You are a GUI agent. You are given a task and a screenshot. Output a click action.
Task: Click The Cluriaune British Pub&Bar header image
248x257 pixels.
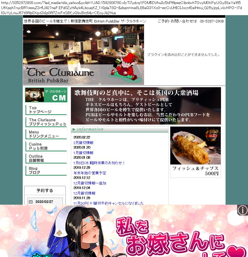84,55
